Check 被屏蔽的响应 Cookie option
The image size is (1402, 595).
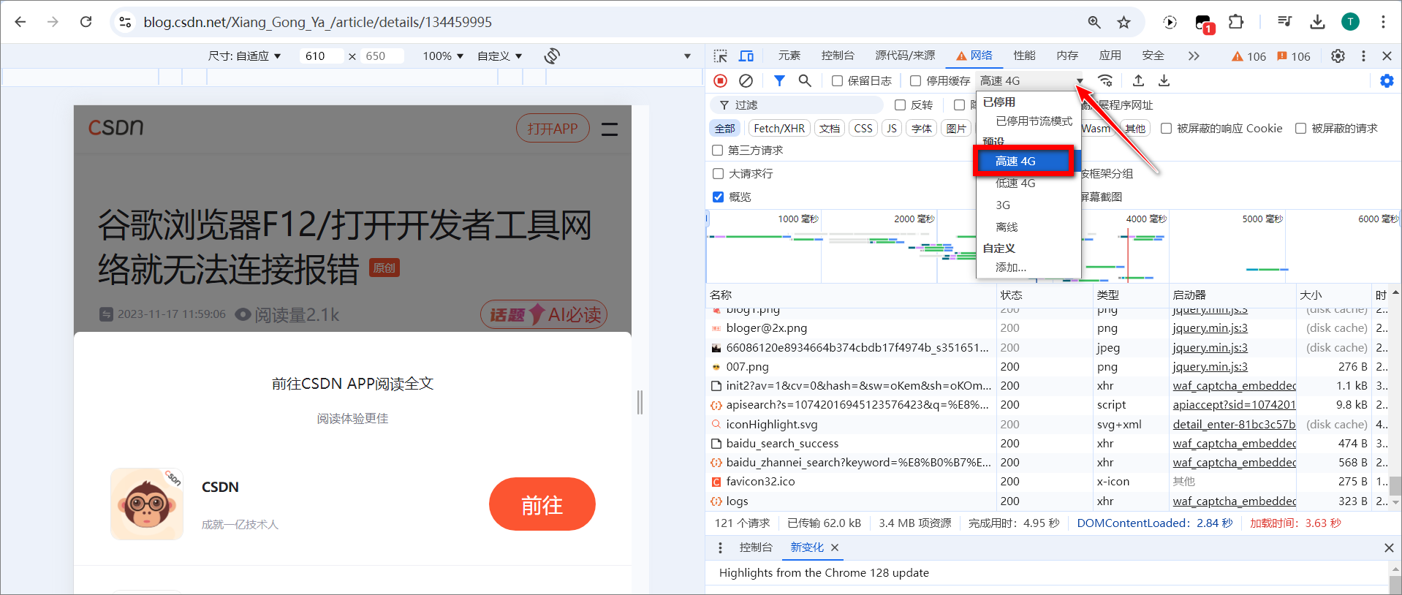(x=1166, y=128)
